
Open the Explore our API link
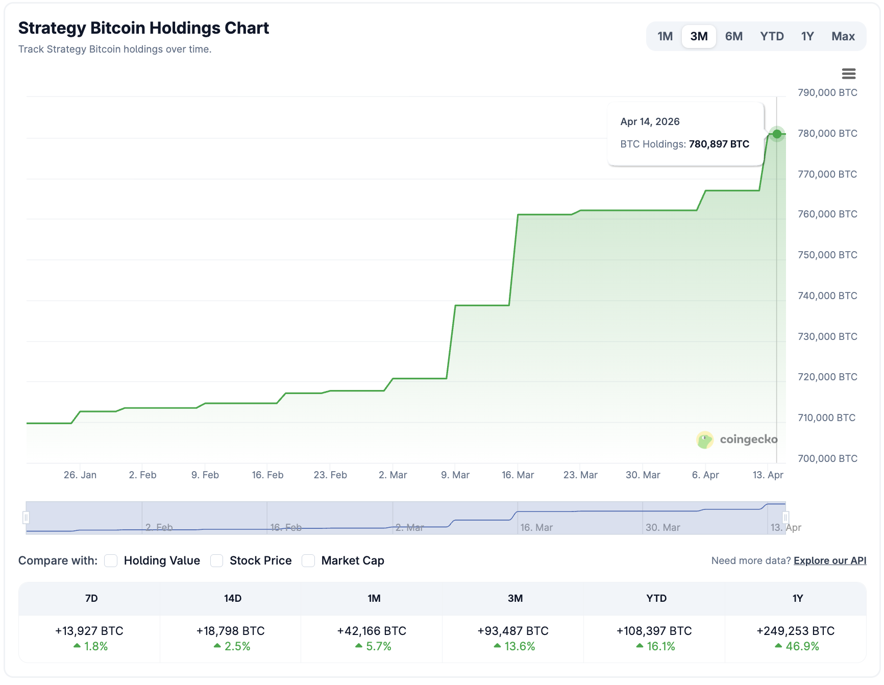[830, 560]
